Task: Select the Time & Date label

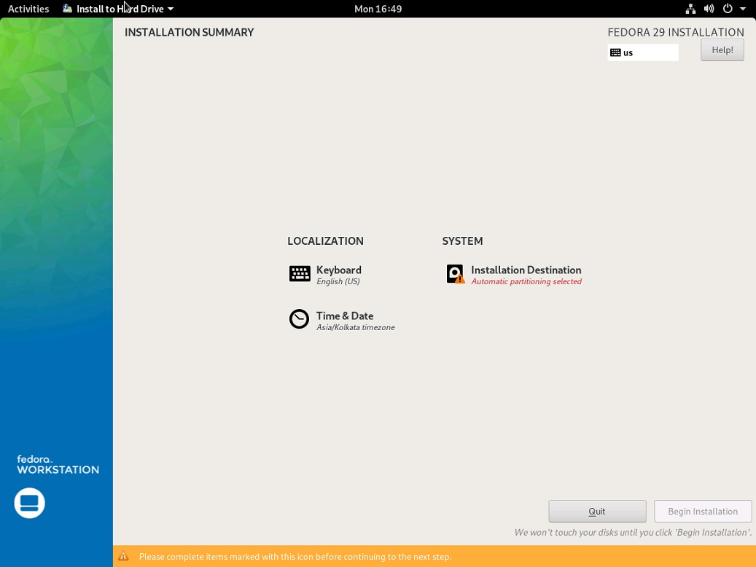Action: pyautogui.click(x=345, y=316)
